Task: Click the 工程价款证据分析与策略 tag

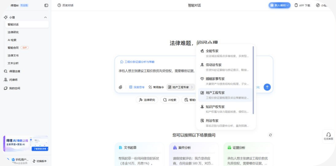Action: click(137, 62)
